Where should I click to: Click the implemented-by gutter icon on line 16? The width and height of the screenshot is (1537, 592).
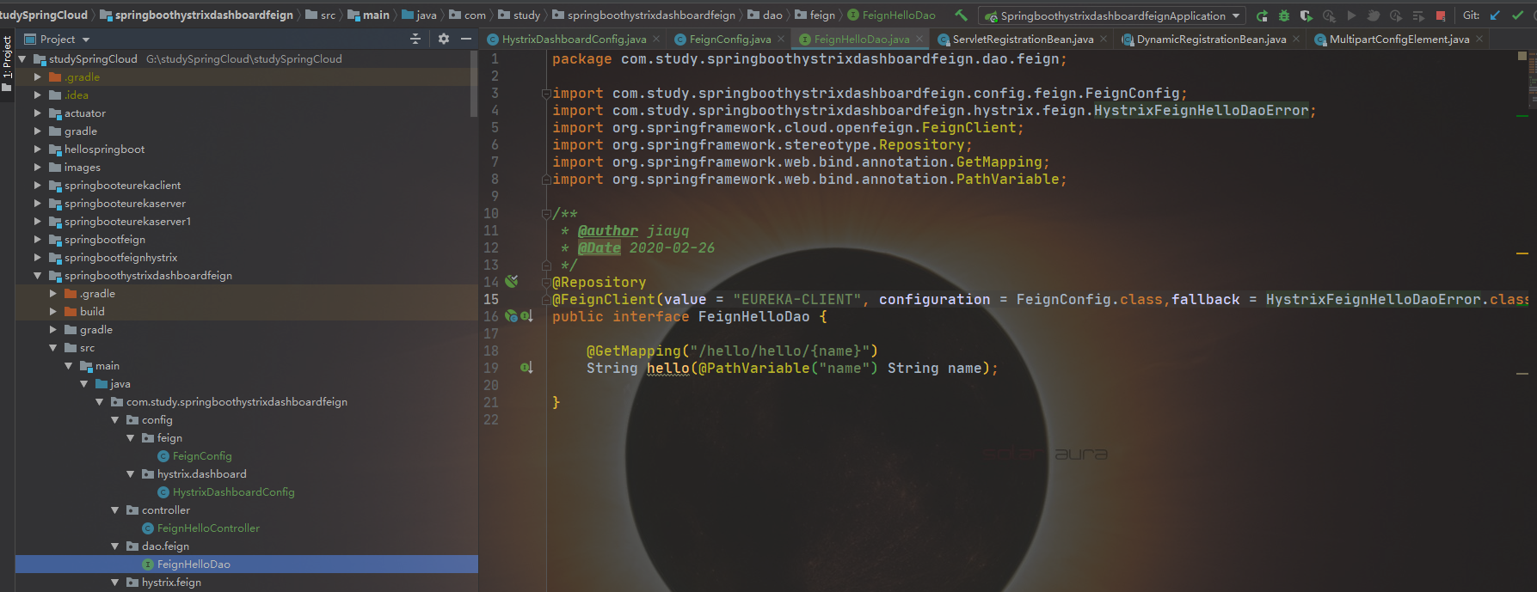pyautogui.click(x=526, y=316)
